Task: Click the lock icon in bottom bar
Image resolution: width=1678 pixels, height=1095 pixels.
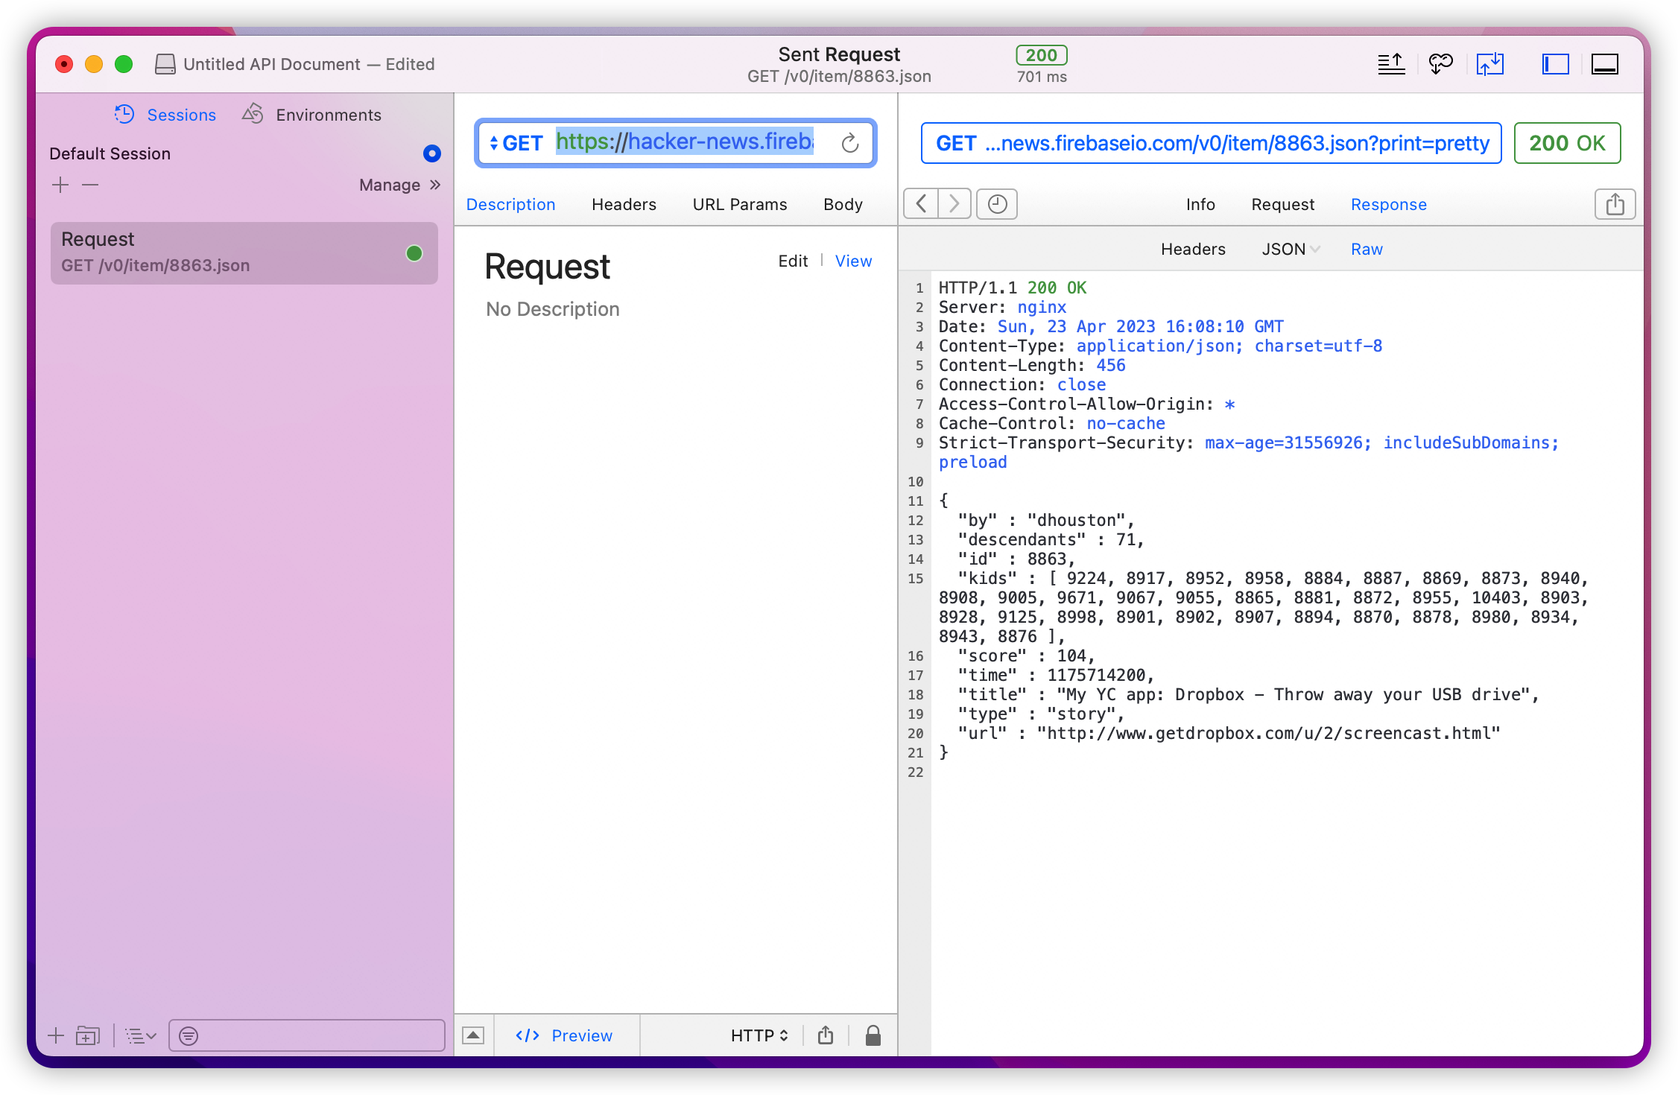Action: [x=873, y=1035]
